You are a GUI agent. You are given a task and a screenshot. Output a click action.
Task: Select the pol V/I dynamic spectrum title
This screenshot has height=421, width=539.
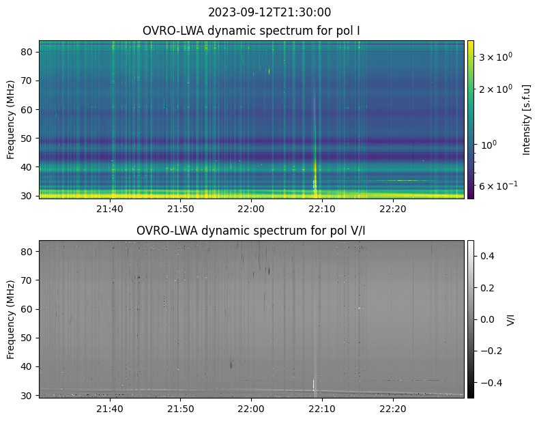[x=251, y=231]
